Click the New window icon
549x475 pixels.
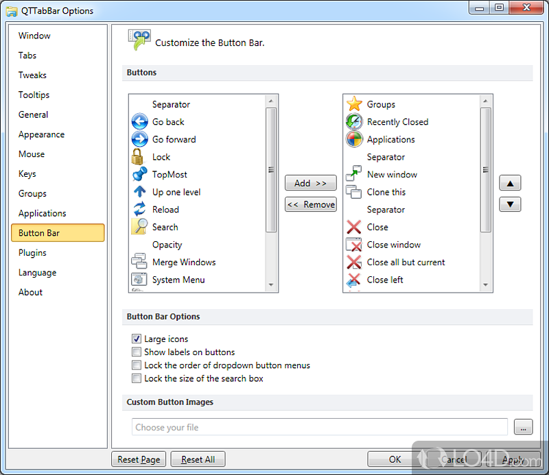click(353, 173)
